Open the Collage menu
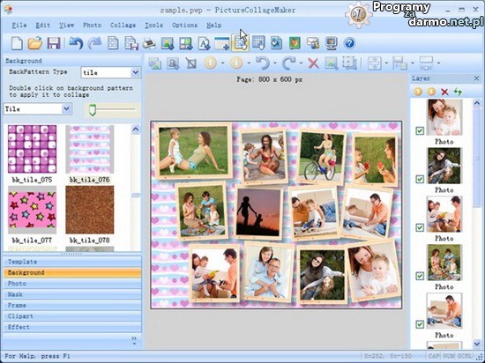 [x=123, y=26]
